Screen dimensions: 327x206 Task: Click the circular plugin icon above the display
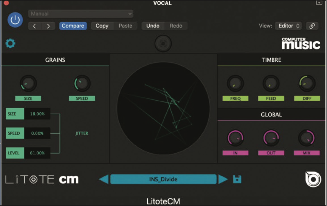tap(163, 44)
